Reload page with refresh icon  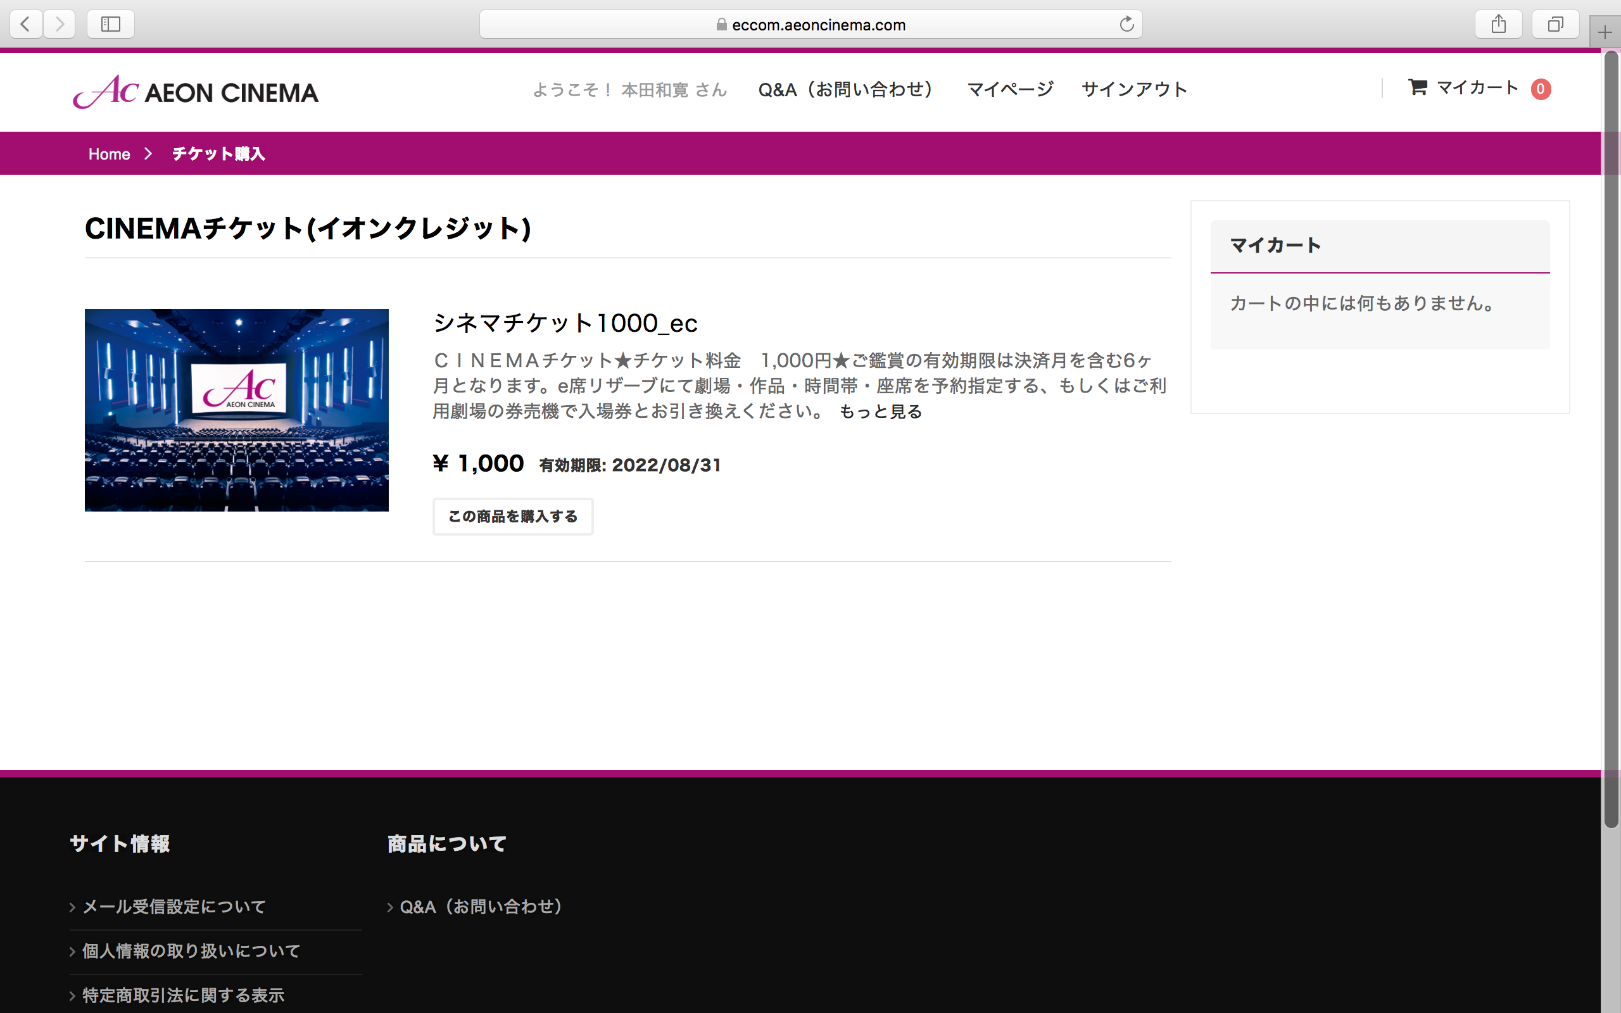[1126, 24]
